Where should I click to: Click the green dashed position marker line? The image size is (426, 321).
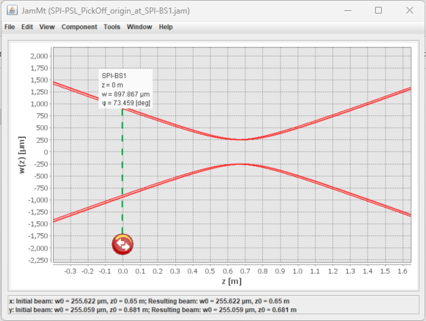[x=122, y=170]
